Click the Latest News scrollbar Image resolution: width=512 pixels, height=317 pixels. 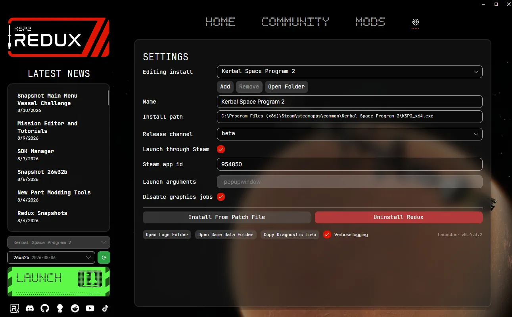pos(108,98)
